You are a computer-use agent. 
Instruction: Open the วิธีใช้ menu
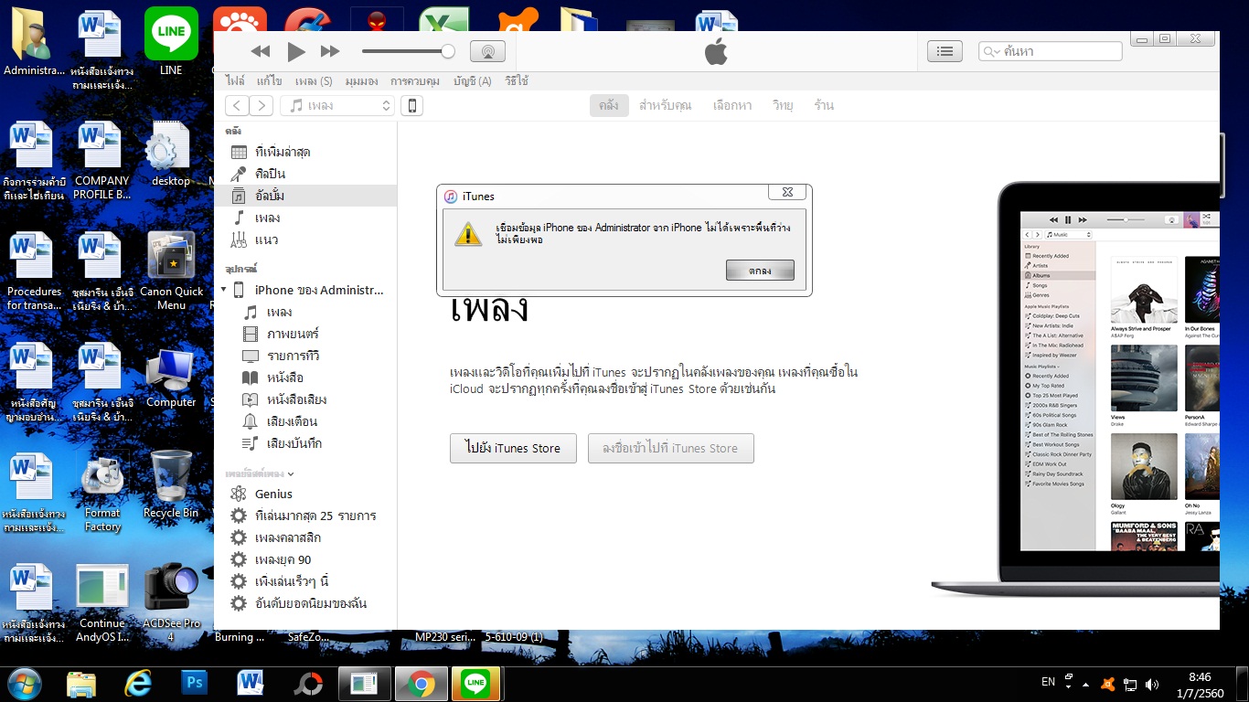coord(516,81)
